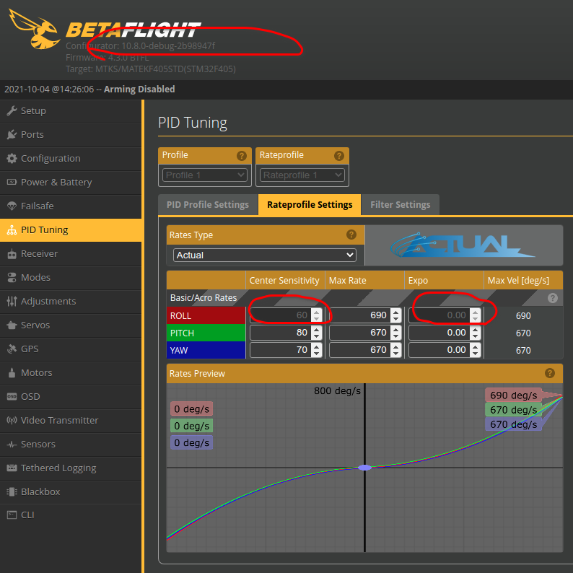
Task: Open help for Rates Preview
Action: [x=550, y=373]
